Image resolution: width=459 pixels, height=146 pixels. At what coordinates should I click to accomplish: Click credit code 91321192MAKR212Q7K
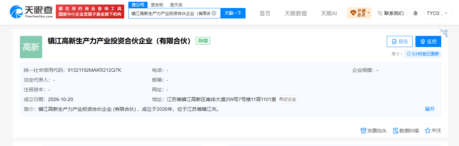click(x=95, y=70)
